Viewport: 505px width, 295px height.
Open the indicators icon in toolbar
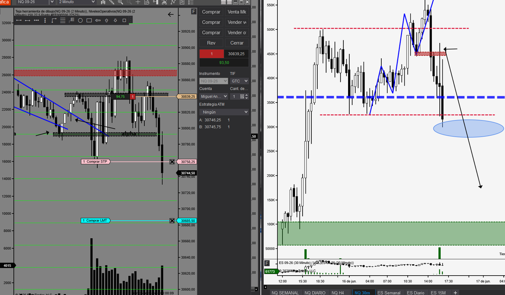pos(164,2)
